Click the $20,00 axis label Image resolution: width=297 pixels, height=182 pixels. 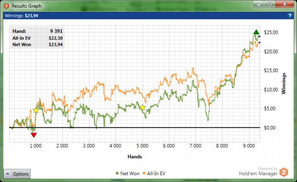(271, 51)
